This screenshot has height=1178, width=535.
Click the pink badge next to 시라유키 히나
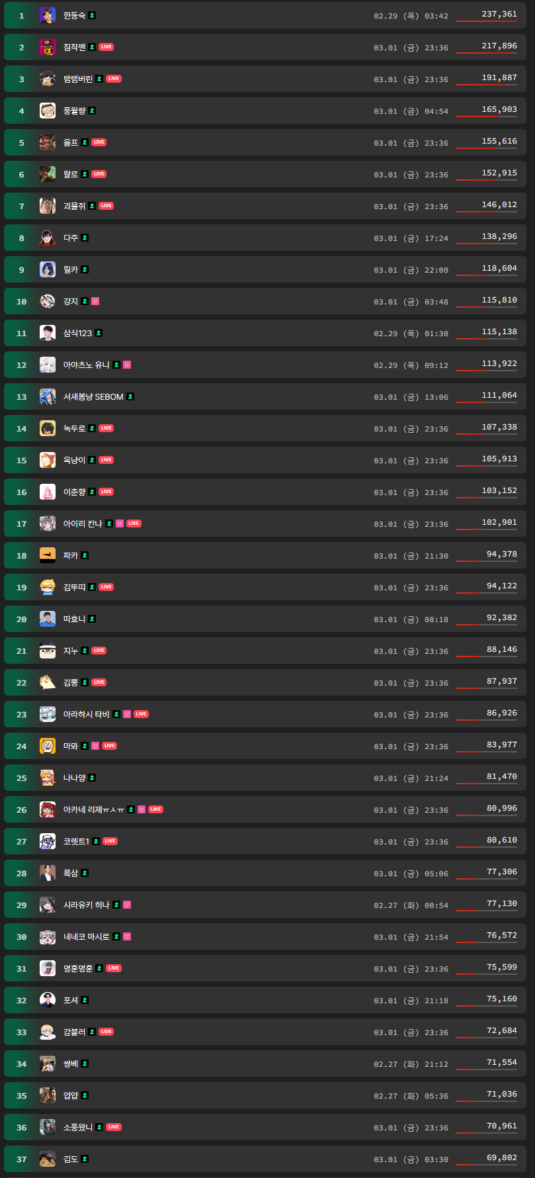pos(127,905)
